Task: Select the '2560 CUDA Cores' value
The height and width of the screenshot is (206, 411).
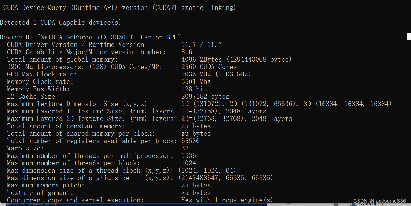Action: pyautogui.click(x=209, y=67)
